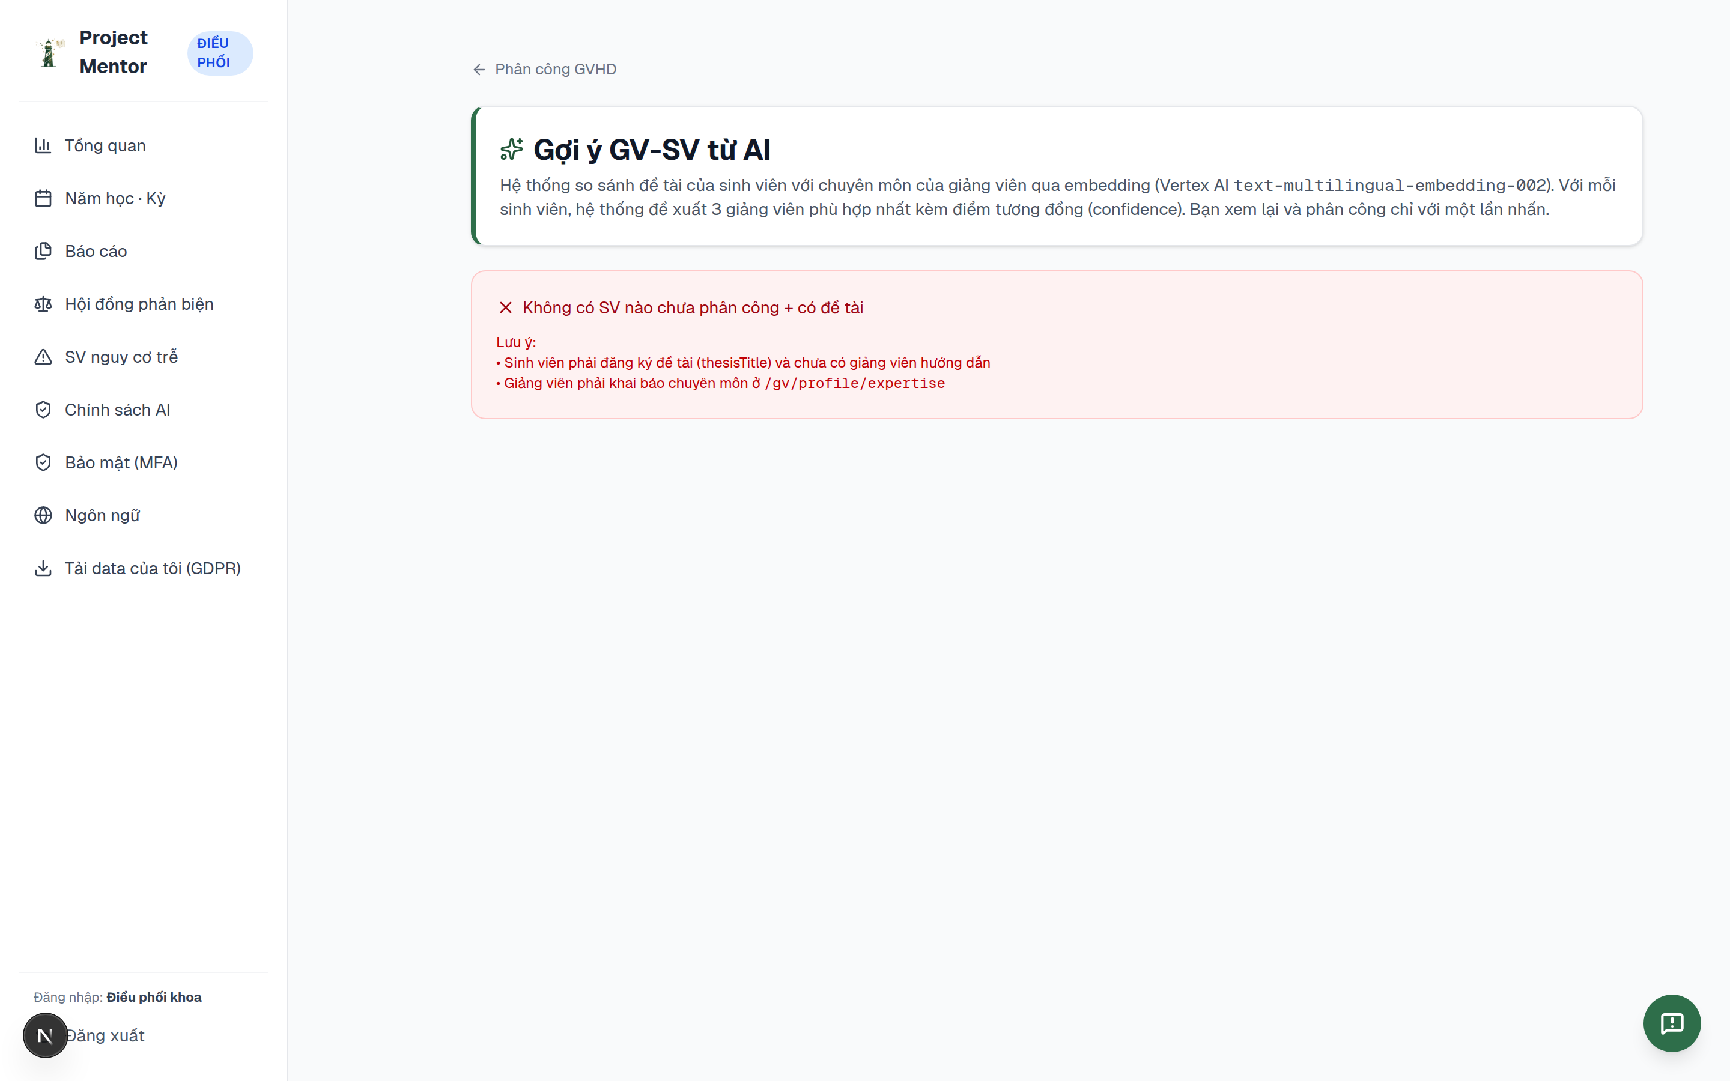1730x1081 pixels.
Task: Click the Gợi ý GV-SV từ AI heading
Action: 651,150
